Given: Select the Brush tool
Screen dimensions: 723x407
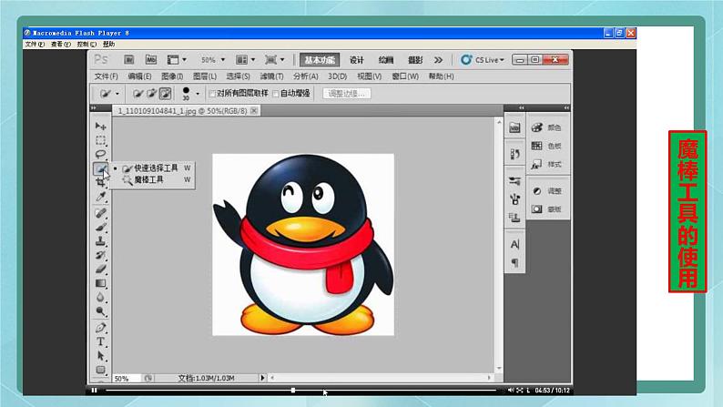Looking at the screenshot, I should tap(100, 227).
